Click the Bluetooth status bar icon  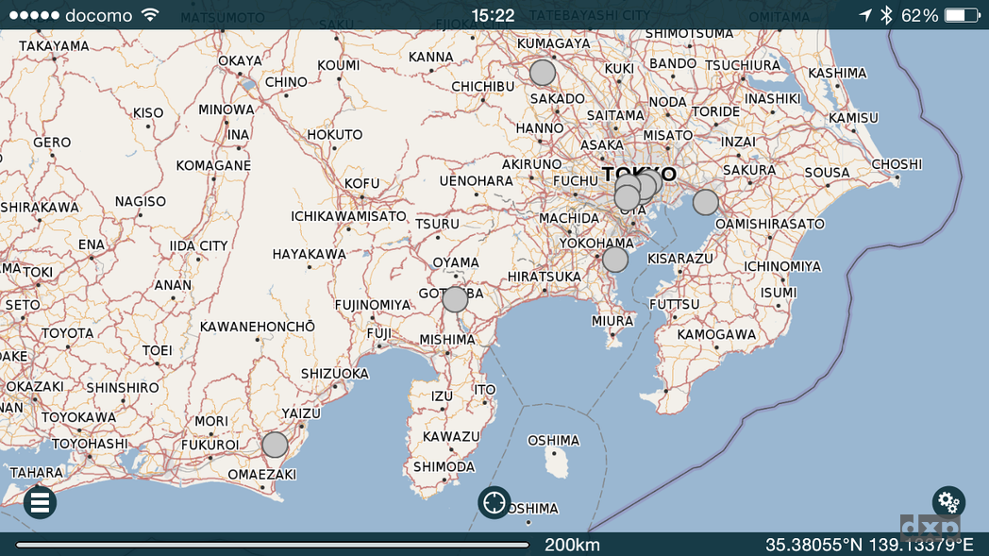[x=886, y=15]
